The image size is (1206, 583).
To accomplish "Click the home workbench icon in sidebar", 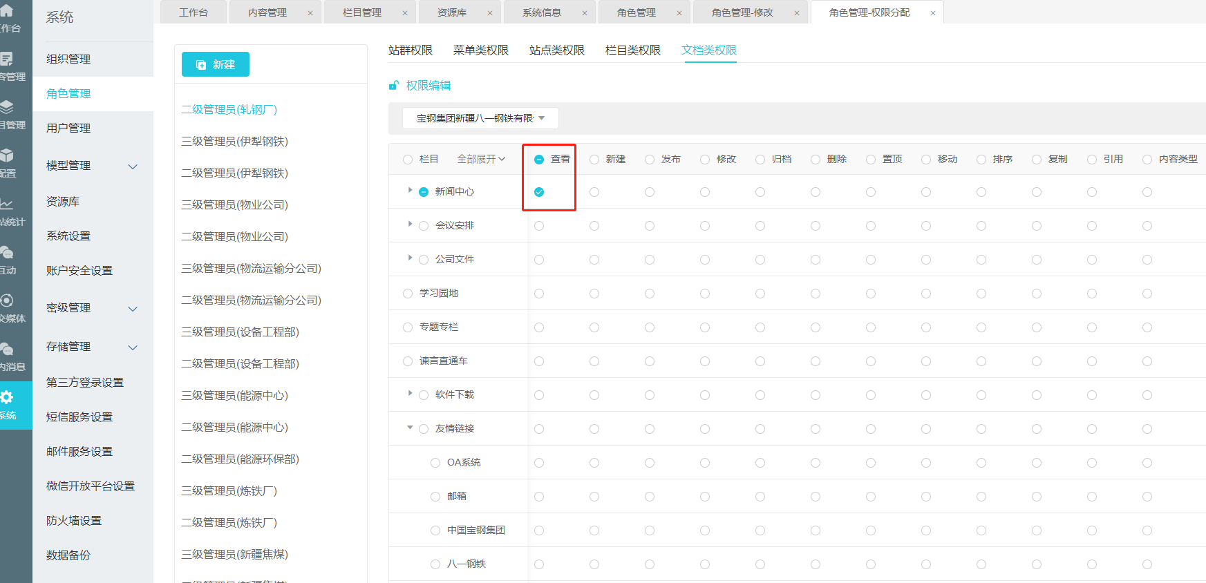I will [7, 11].
